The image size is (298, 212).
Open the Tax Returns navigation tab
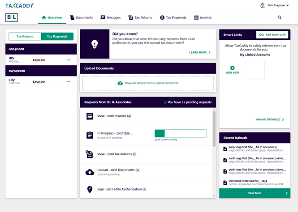(x=140, y=17)
